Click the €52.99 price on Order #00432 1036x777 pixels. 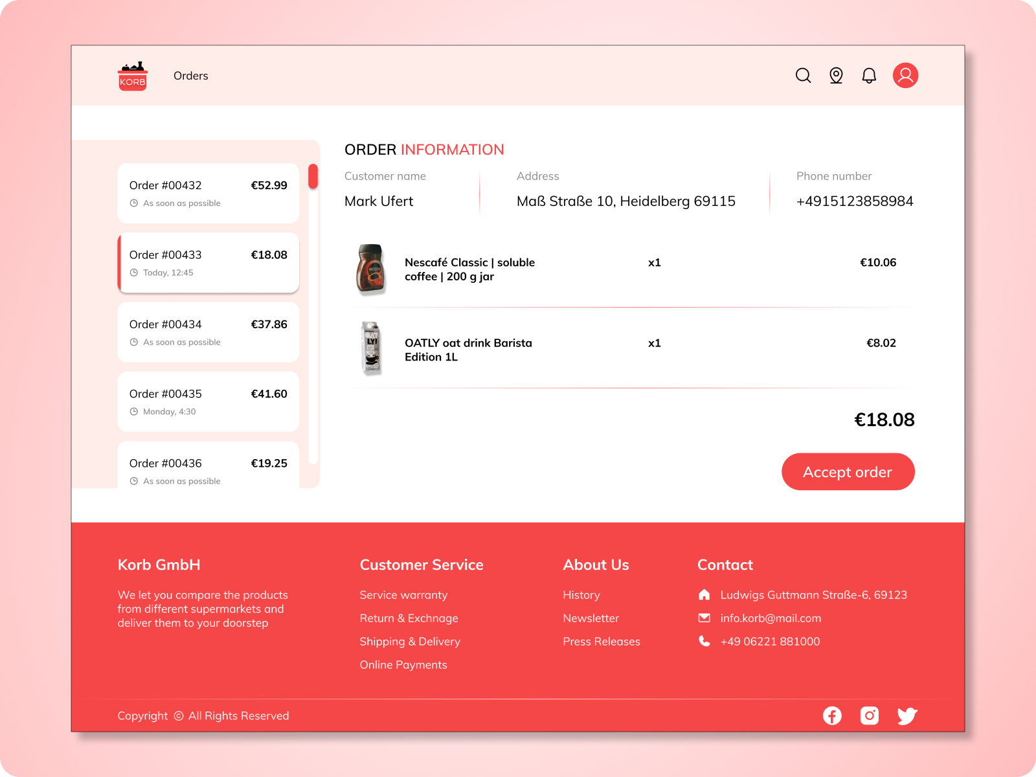269,185
